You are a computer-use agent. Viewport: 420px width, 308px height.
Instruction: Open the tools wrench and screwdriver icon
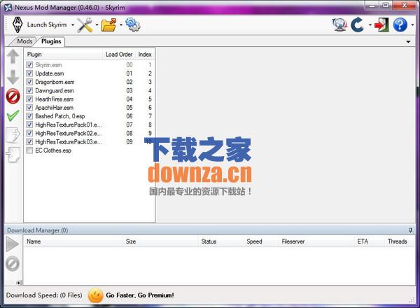(85, 25)
